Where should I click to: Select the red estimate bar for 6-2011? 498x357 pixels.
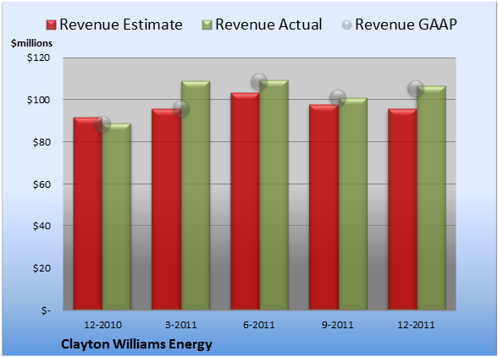[245, 201]
